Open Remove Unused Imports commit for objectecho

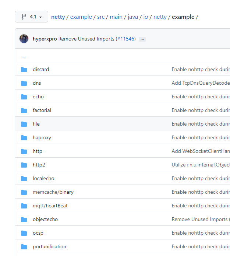[x=201, y=219]
